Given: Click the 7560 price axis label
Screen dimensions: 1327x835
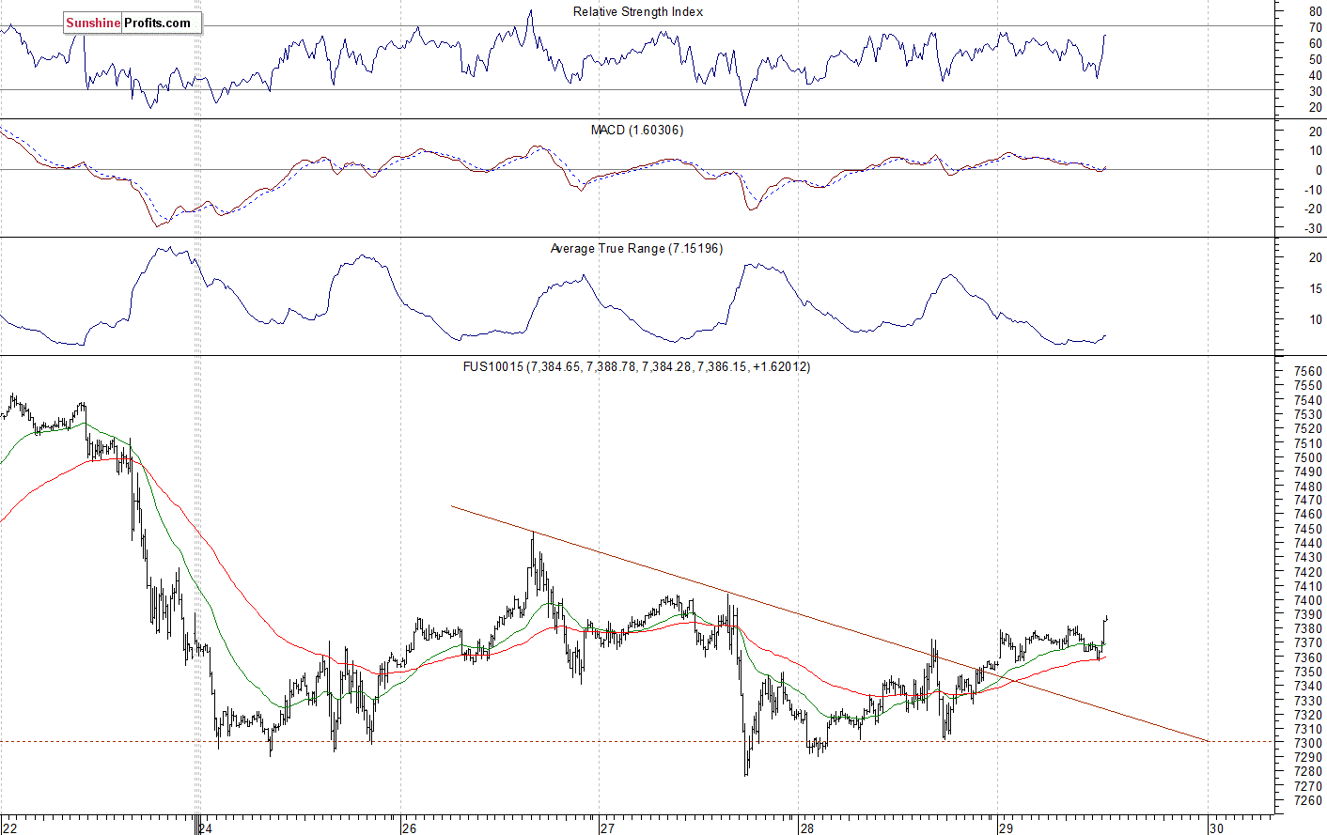Looking at the screenshot, I should coord(1308,371).
